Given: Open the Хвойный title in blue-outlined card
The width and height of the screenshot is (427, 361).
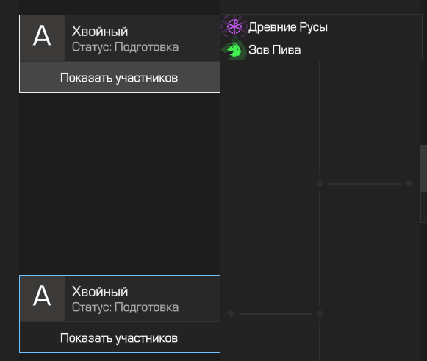Looking at the screenshot, I should pos(100,292).
